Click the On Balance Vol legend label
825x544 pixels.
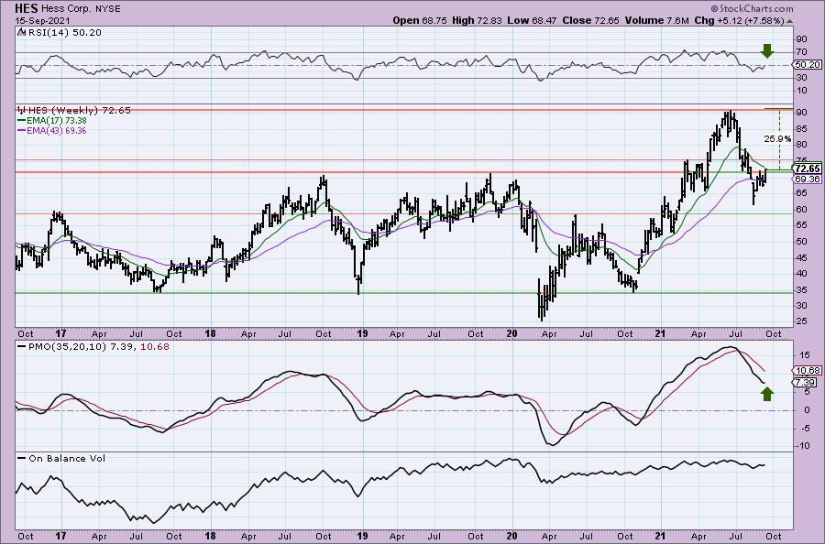pos(67,458)
